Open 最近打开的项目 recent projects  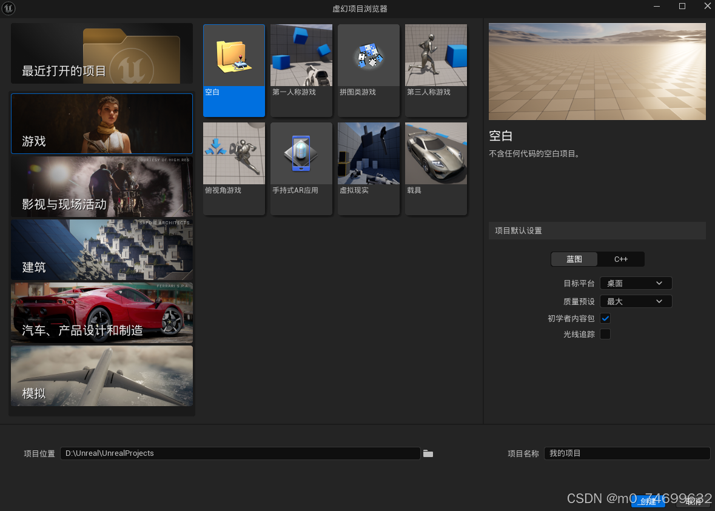coord(102,53)
